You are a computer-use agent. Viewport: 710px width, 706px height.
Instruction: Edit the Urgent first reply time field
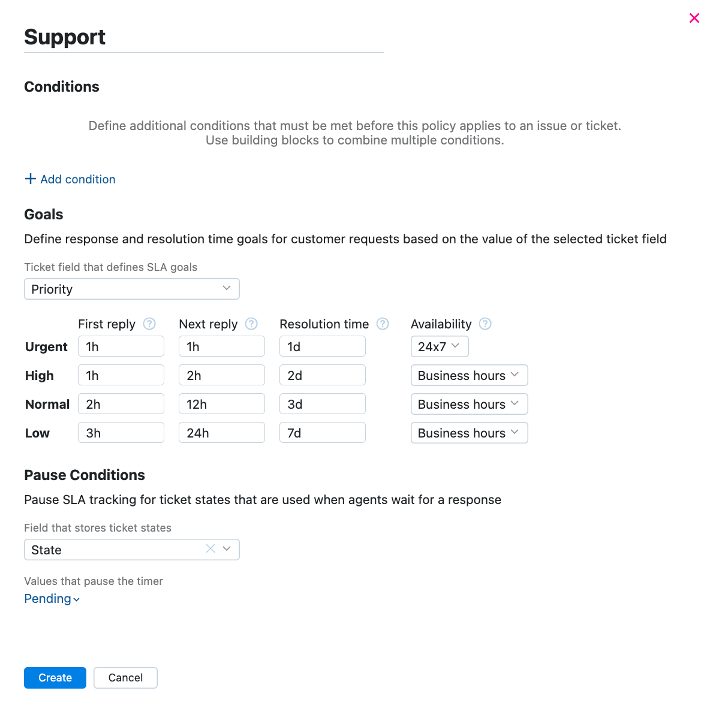coord(121,346)
